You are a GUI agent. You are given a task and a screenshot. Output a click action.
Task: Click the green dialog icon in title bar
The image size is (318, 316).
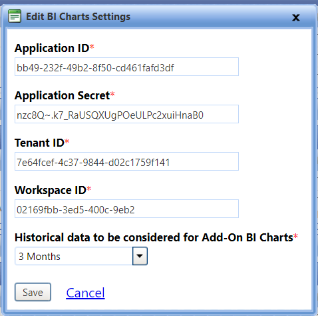[15, 16]
